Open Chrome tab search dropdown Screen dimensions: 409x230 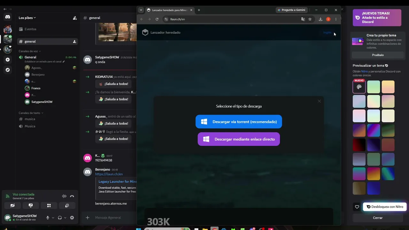click(x=141, y=10)
